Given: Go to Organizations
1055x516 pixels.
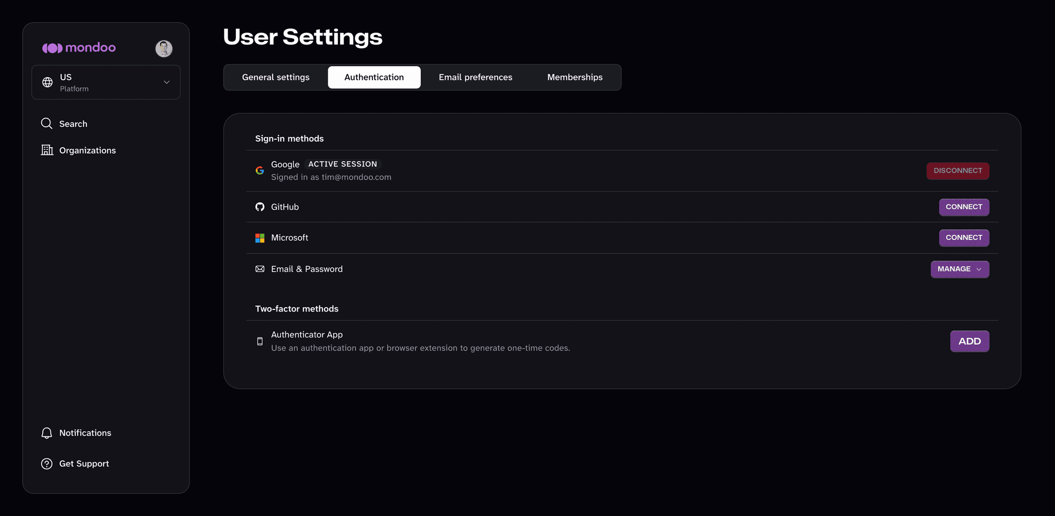Looking at the screenshot, I should coord(88,150).
